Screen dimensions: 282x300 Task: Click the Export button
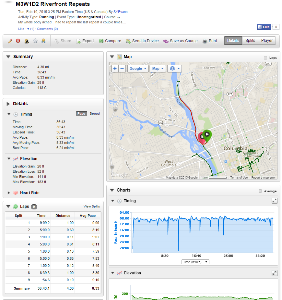85,41
